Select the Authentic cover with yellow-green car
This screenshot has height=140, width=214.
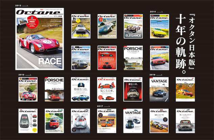pos(159,26)
